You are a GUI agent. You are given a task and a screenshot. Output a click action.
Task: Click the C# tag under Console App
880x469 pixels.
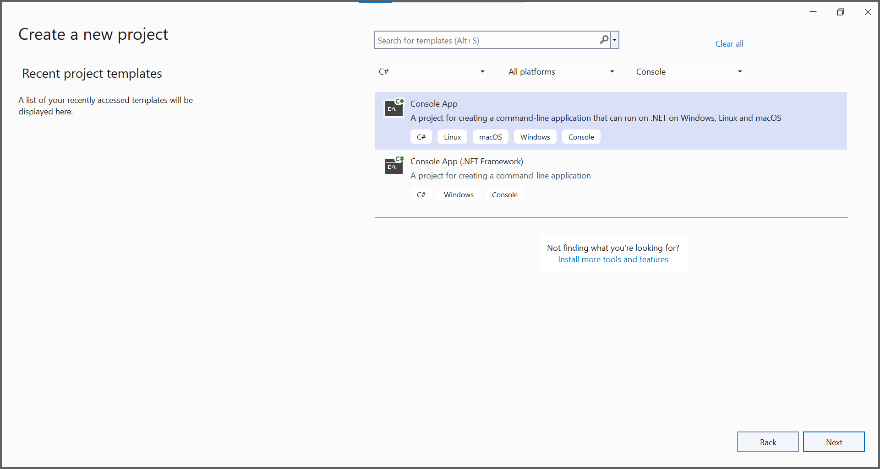[x=421, y=136]
